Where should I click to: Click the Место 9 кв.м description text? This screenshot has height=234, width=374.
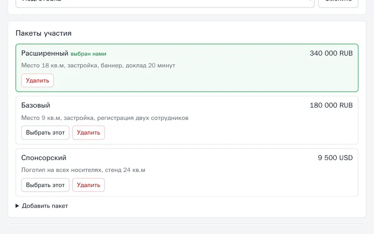tap(105, 118)
